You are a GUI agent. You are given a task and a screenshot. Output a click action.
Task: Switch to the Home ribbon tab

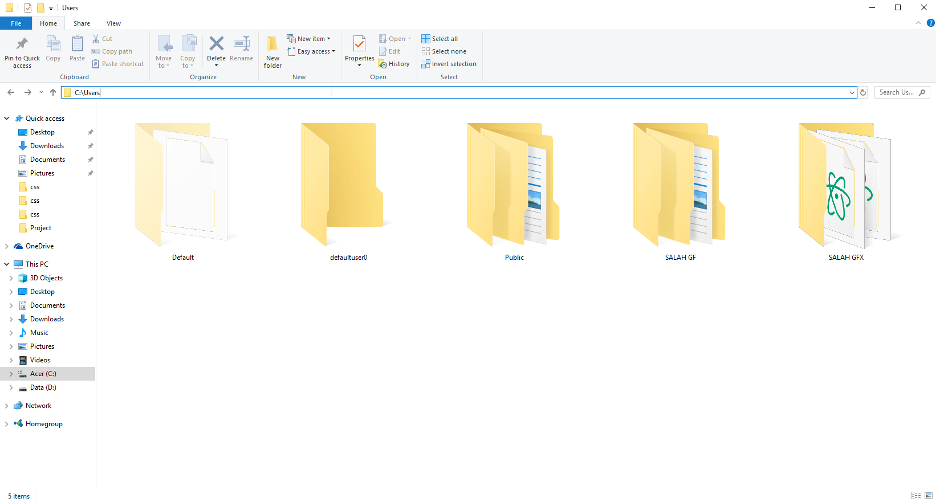tap(48, 23)
